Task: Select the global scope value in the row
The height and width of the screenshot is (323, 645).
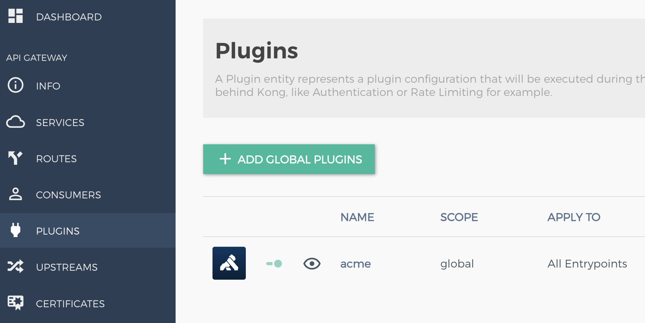Action: (457, 264)
